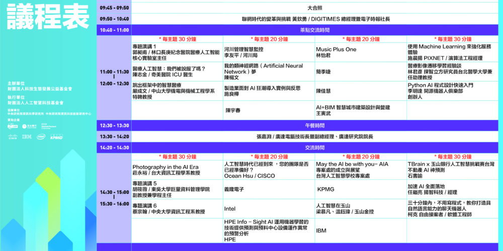The image size is (503, 251).
Task: Select the 09:50 - 10:40 time slot
Action: (114, 19)
